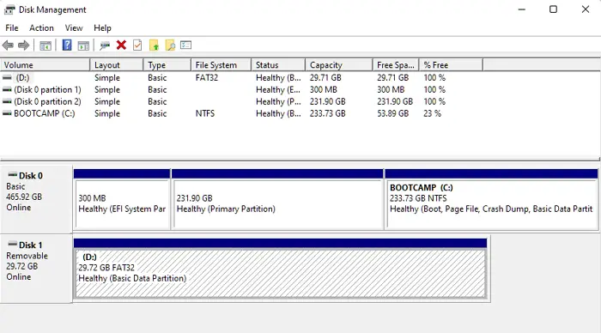Select the 231.90 GB Primary Partition block

277,199
